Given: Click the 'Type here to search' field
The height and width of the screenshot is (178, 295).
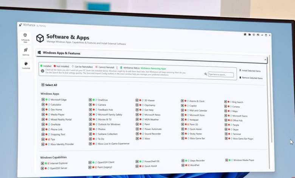Looking at the screenshot, I should [x=221, y=75].
